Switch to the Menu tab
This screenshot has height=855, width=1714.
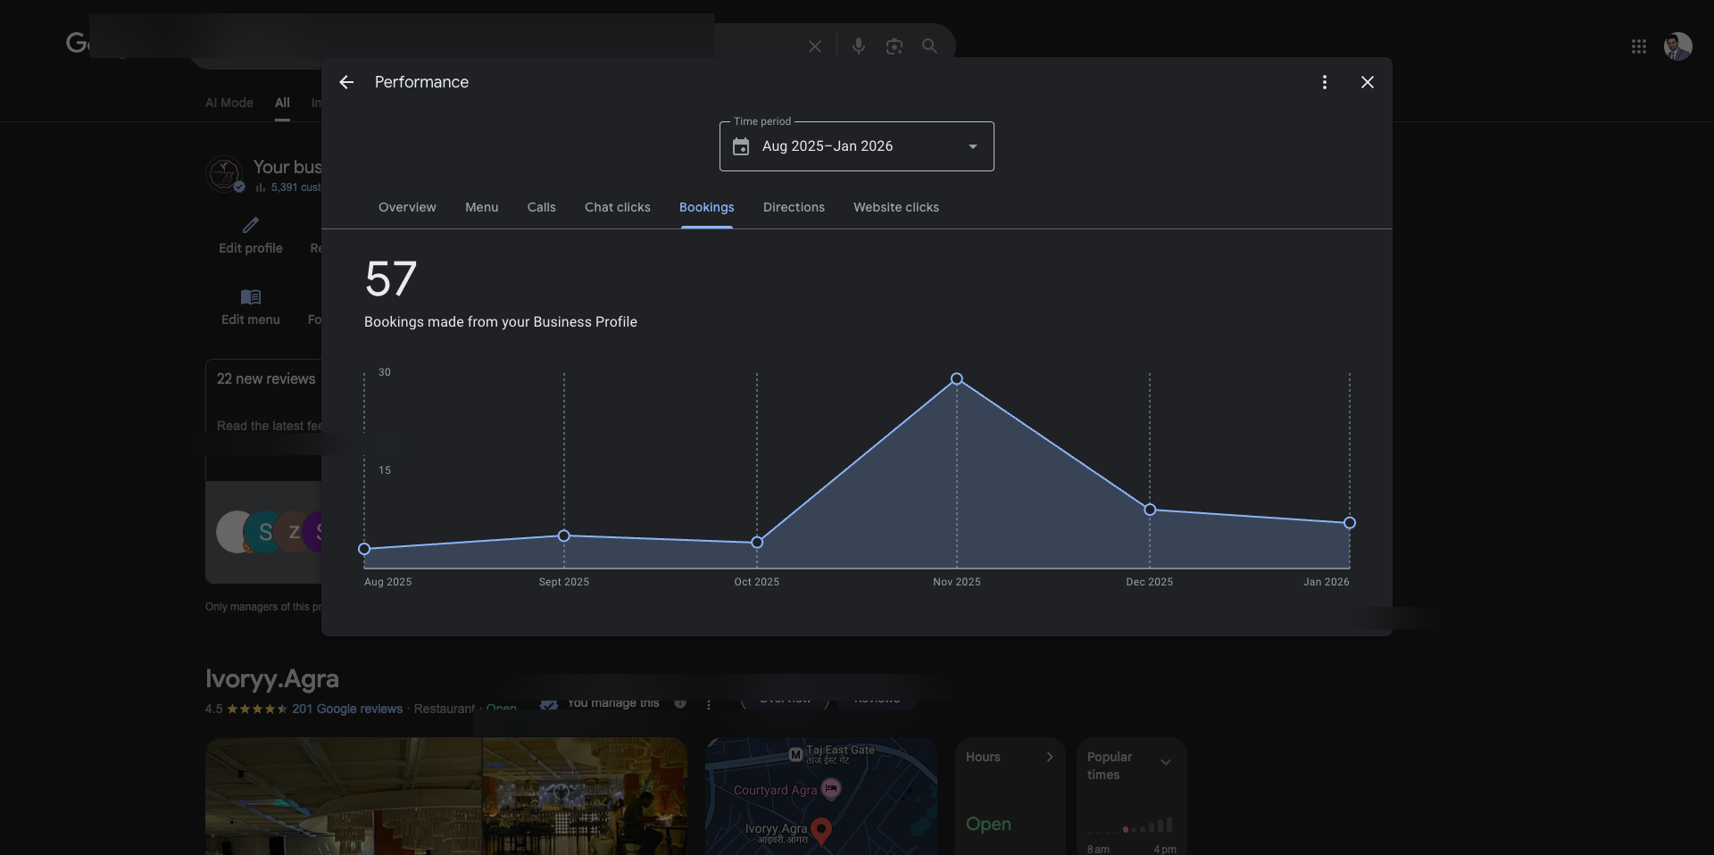482,207
